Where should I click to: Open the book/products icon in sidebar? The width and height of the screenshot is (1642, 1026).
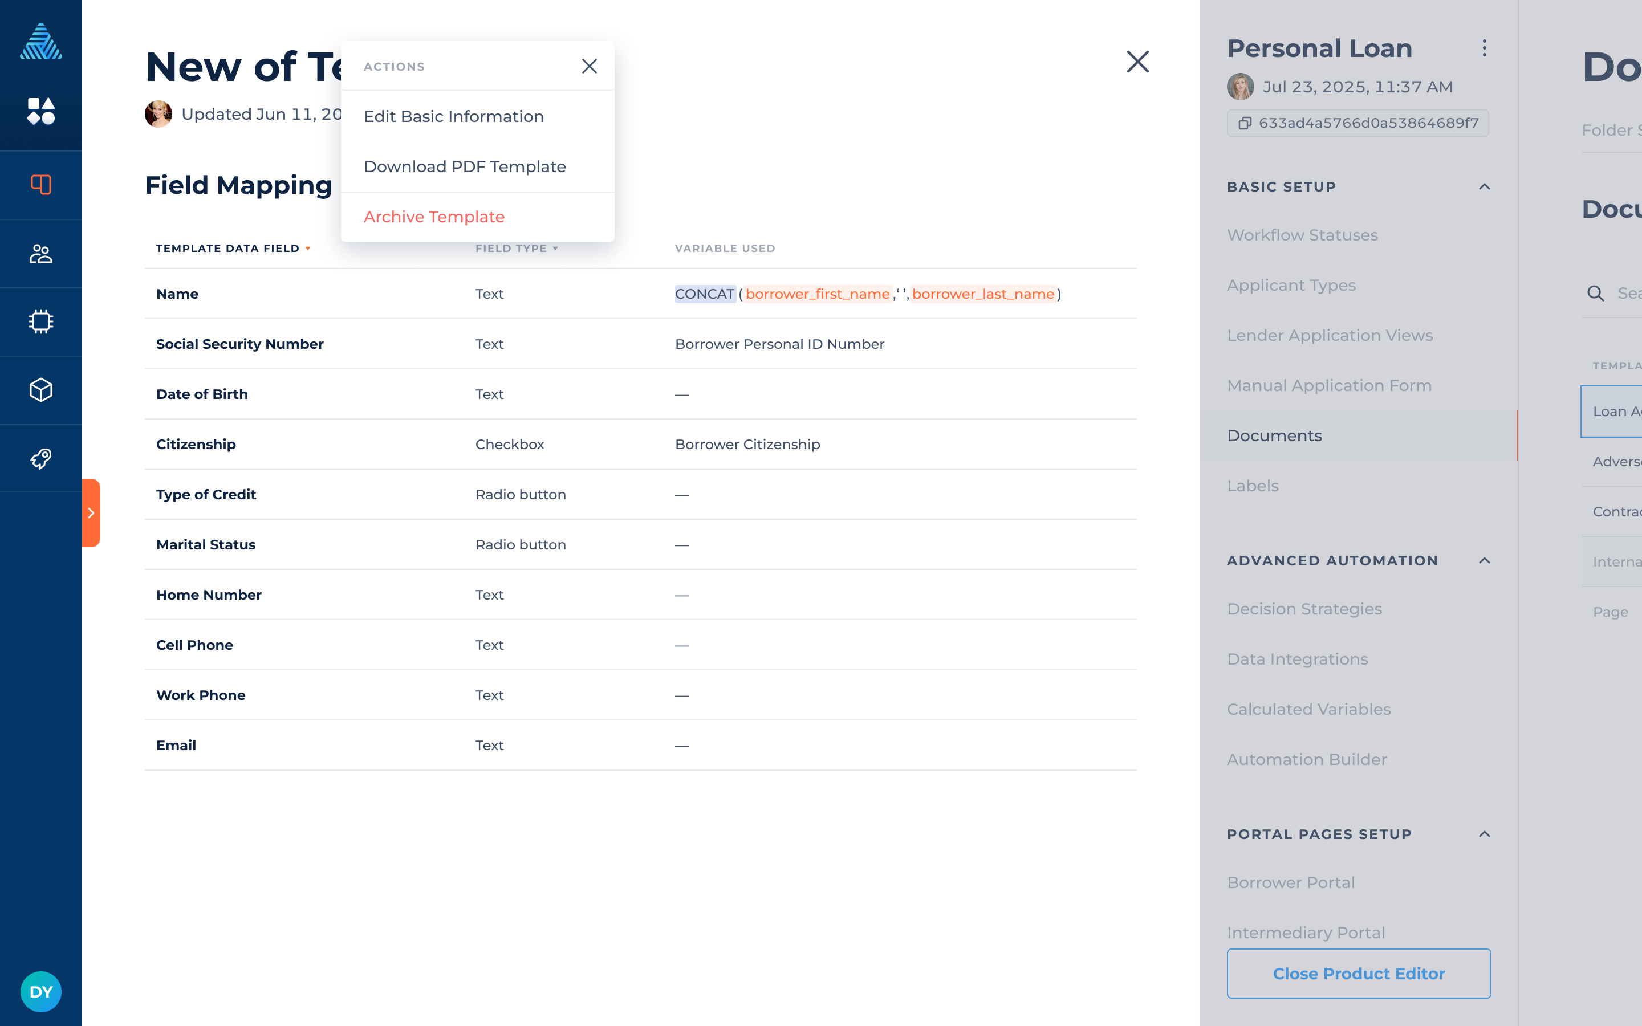pyautogui.click(x=40, y=185)
